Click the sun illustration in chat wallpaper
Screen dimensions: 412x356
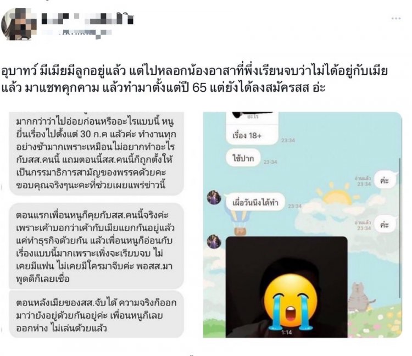(338, 194)
